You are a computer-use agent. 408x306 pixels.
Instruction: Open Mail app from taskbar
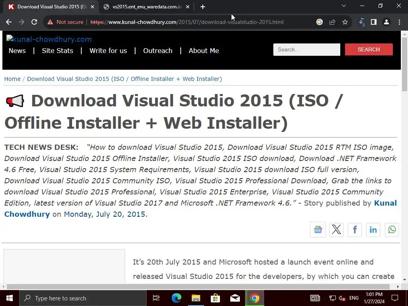point(235,298)
